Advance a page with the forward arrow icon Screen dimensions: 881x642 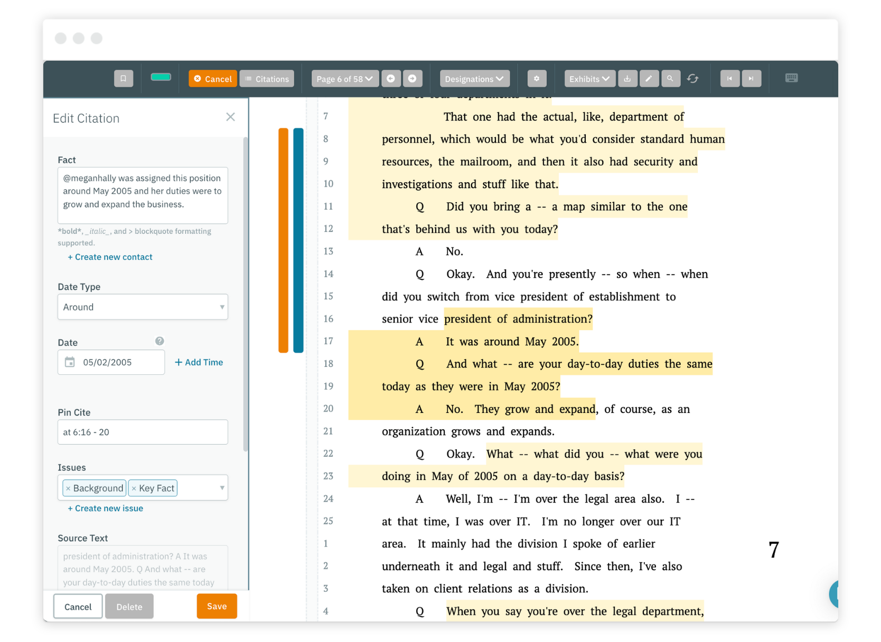413,78
